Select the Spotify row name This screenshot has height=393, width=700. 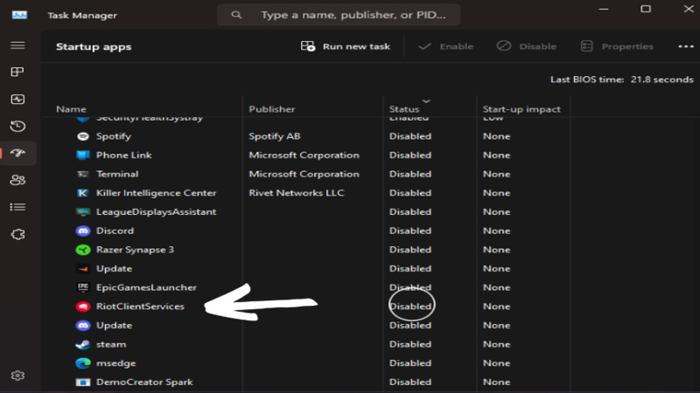click(114, 136)
